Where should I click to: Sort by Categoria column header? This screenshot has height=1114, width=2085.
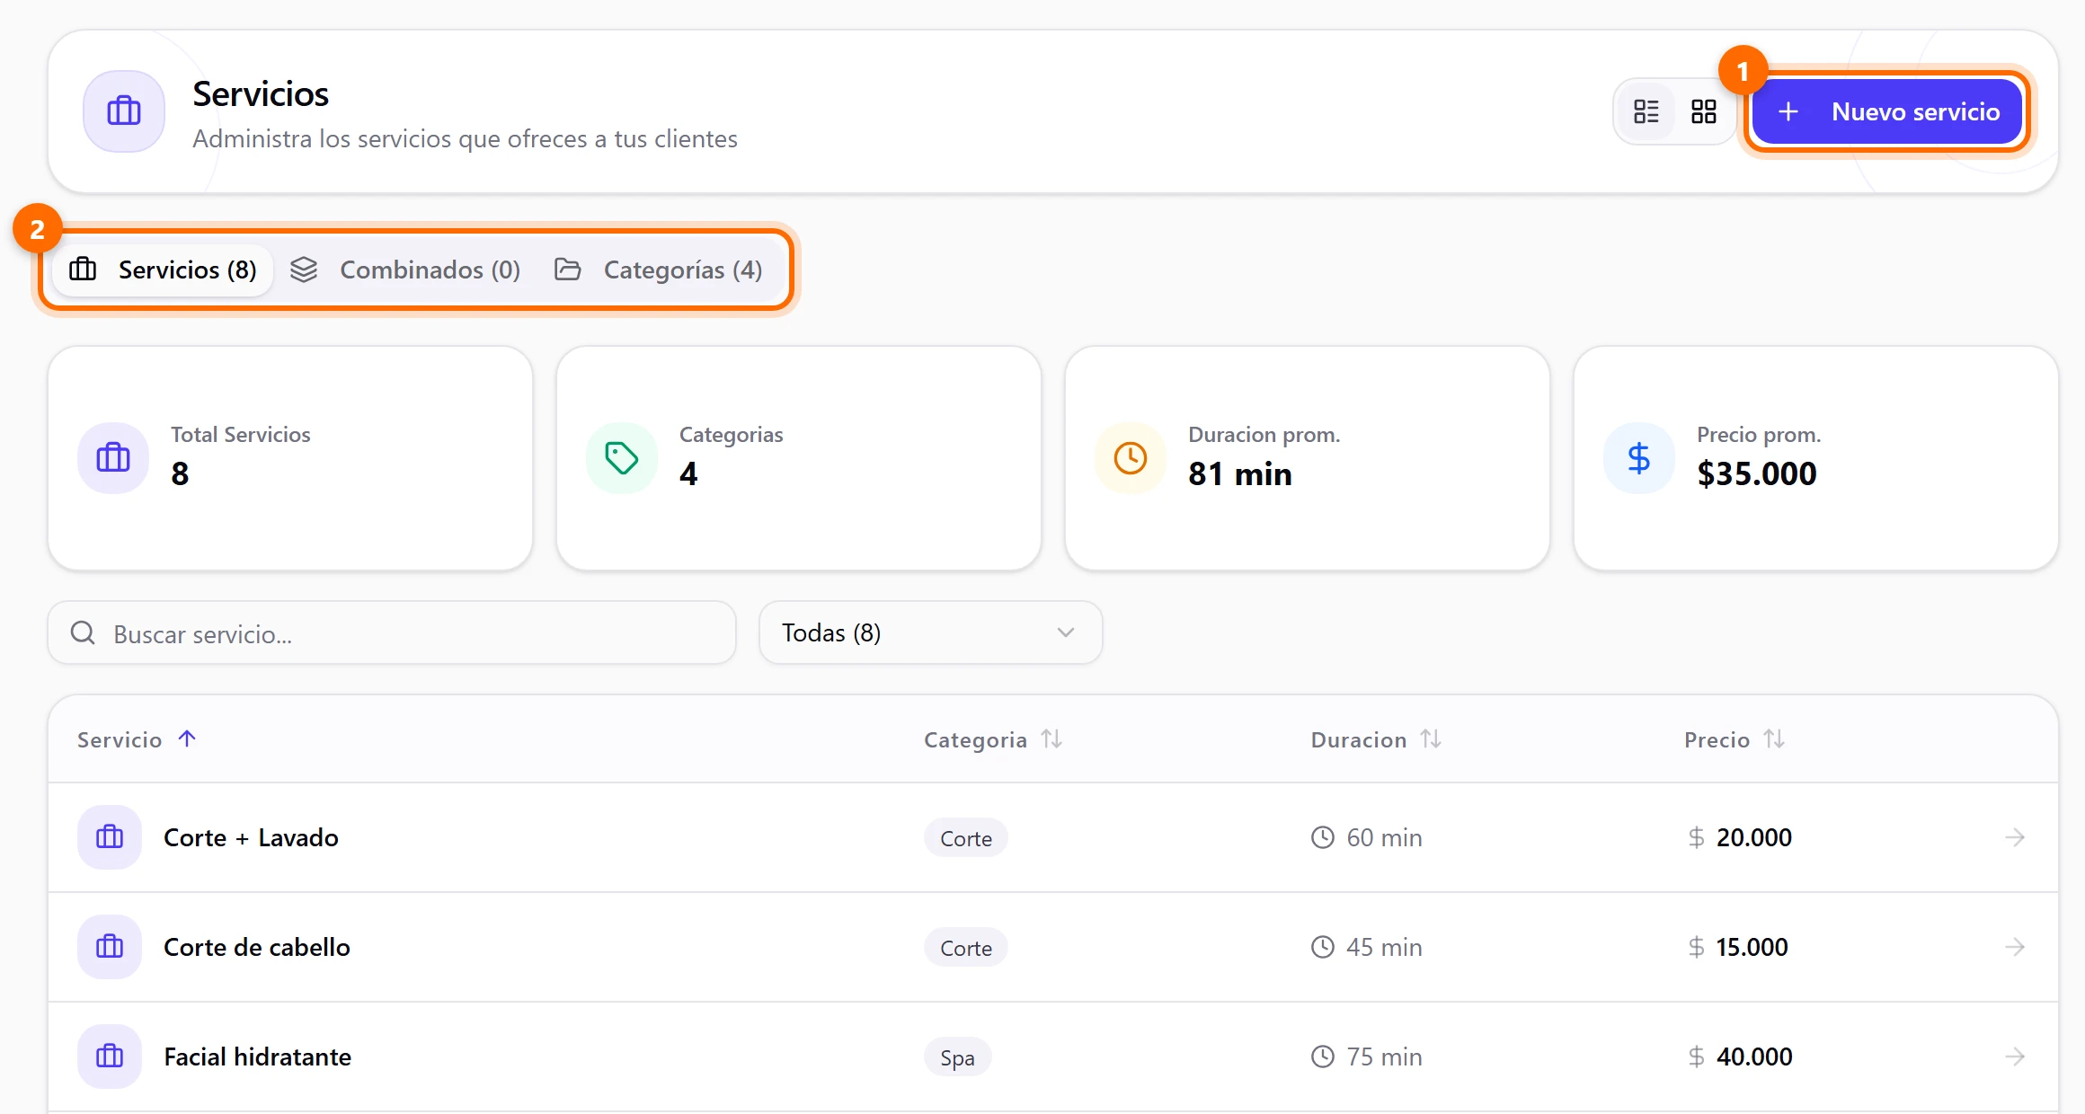pos(993,739)
